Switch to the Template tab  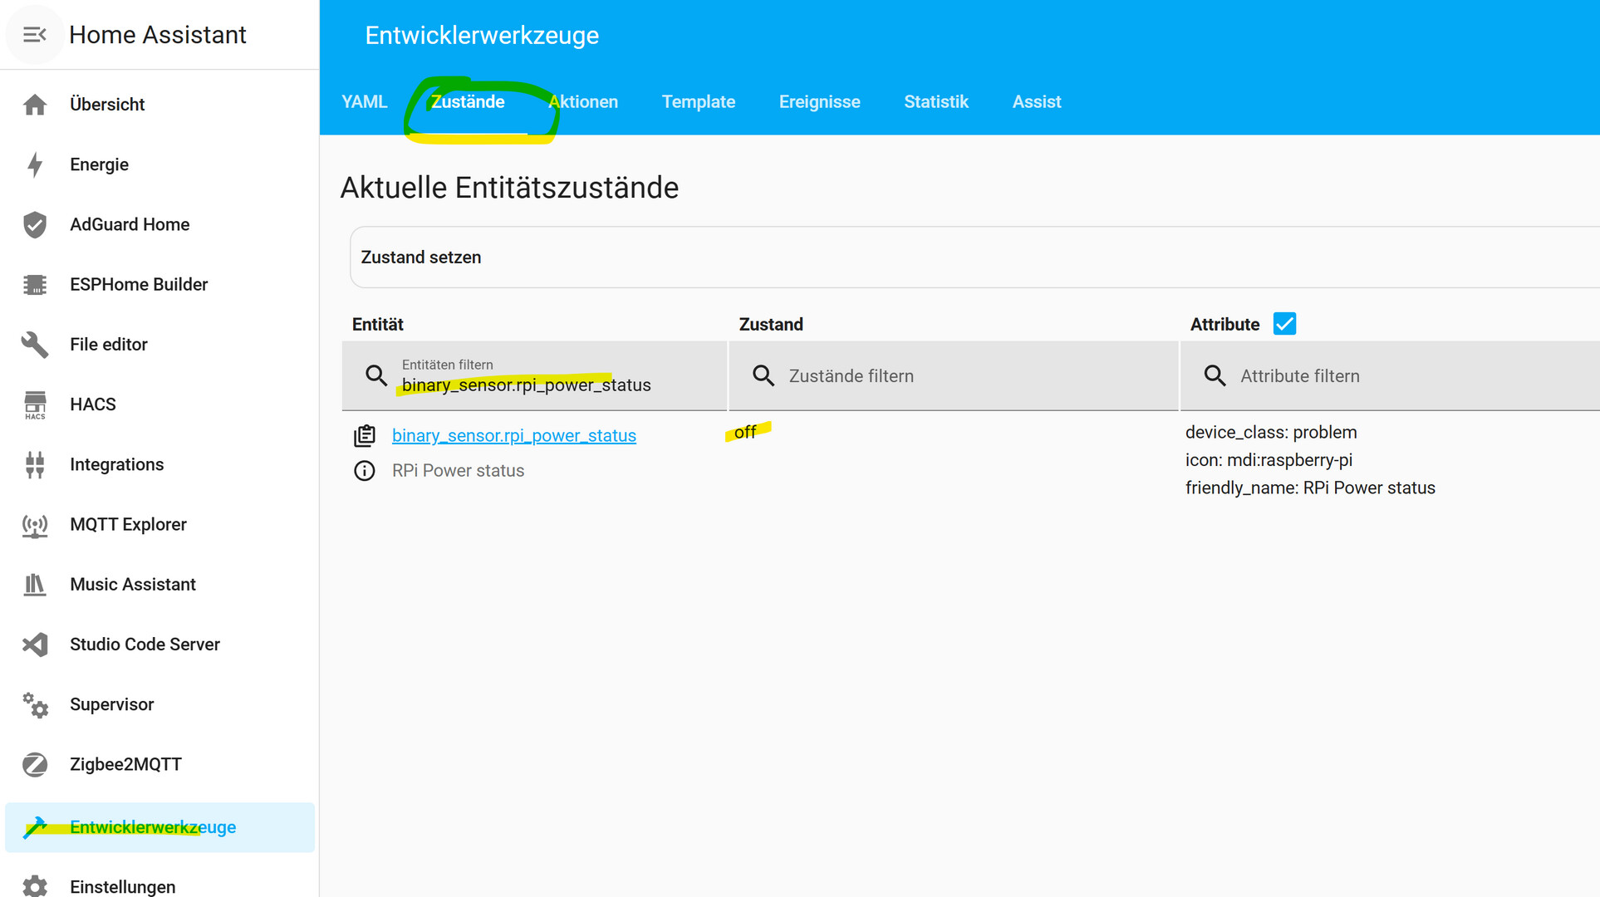point(698,102)
